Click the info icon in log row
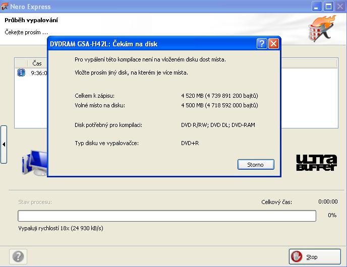Screen dimensions: 347x267 (x=21, y=73)
